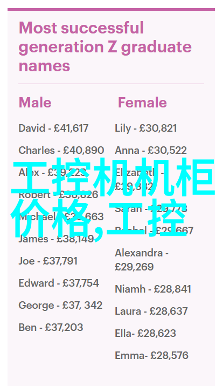
Task: Click the Emma £28,576 entry
Action: pyautogui.click(x=151, y=355)
